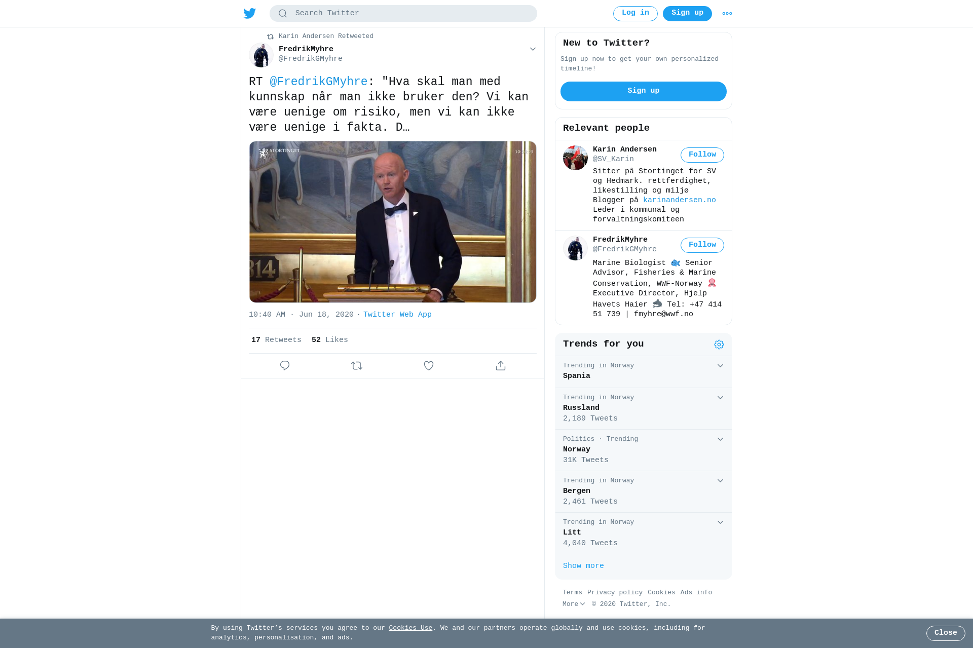973x648 pixels.
Task: Expand options chevron for Spania trend
Action: (720, 366)
